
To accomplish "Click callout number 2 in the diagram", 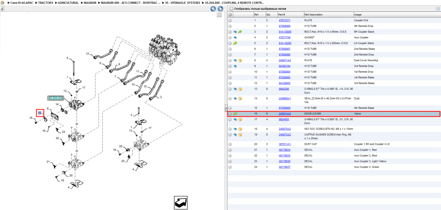I will 161,97.
